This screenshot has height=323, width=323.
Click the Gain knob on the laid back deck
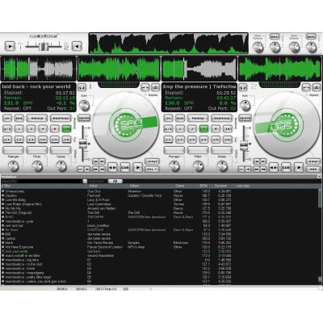(x=84, y=106)
